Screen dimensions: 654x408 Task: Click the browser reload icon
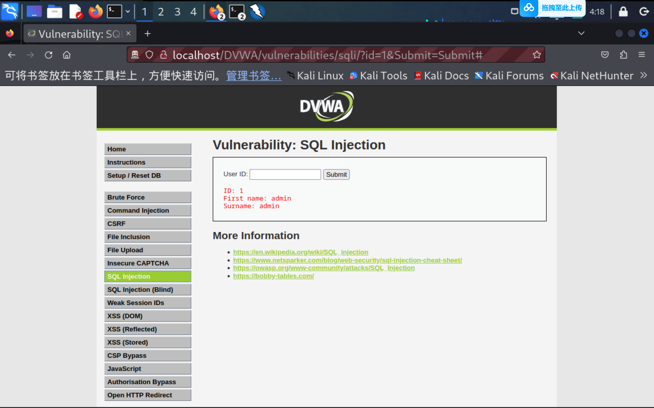[49, 55]
